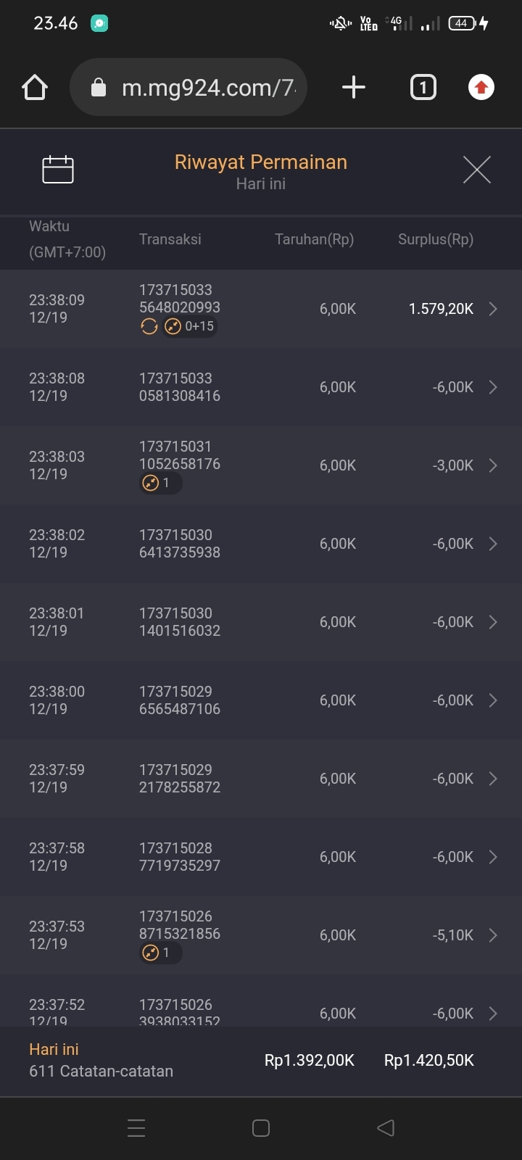522x1160 pixels.
Task: Tap the red upload arrow browser icon
Action: 481,88
